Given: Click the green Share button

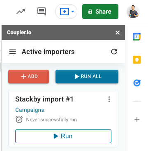Looking at the screenshot, I should click(x=100, y=12).
